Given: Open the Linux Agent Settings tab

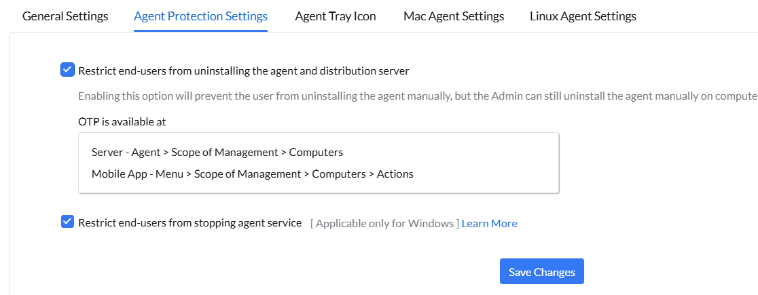Looking at the screenshot, I should [583, 16].
